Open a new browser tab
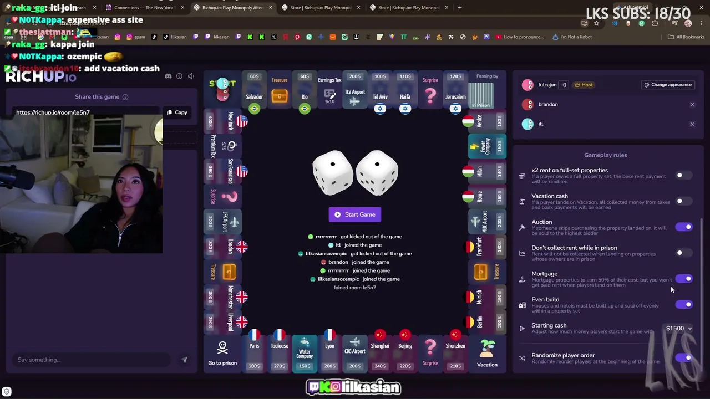Screen dimensions: 710x399 [x=460, y=8]
